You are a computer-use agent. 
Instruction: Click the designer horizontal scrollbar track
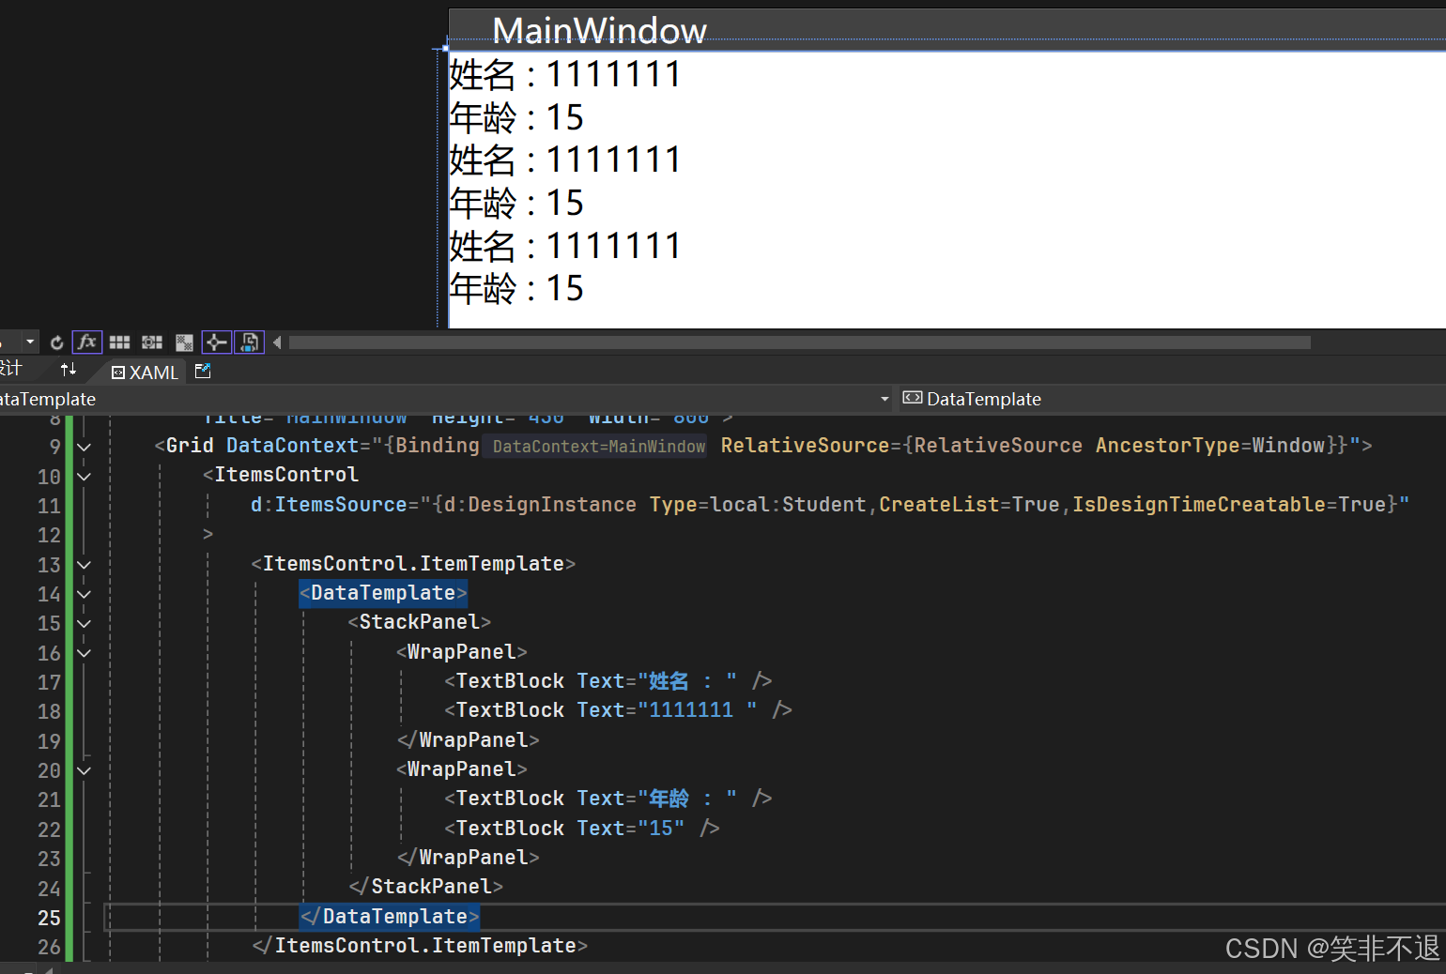click(799, 342)
